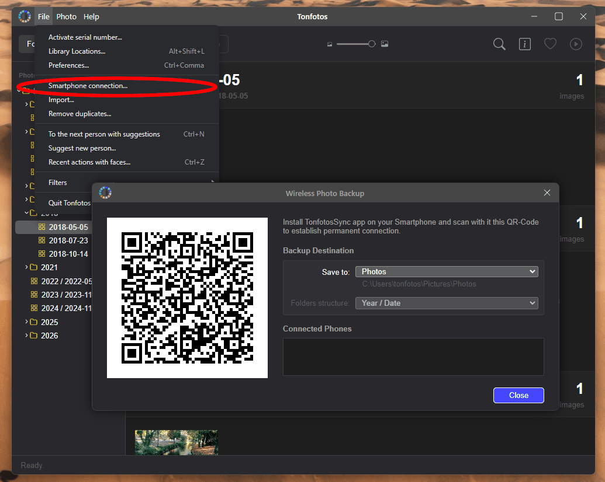
Task: Click large thumbnail size icon
Action: tap(385, 44)
